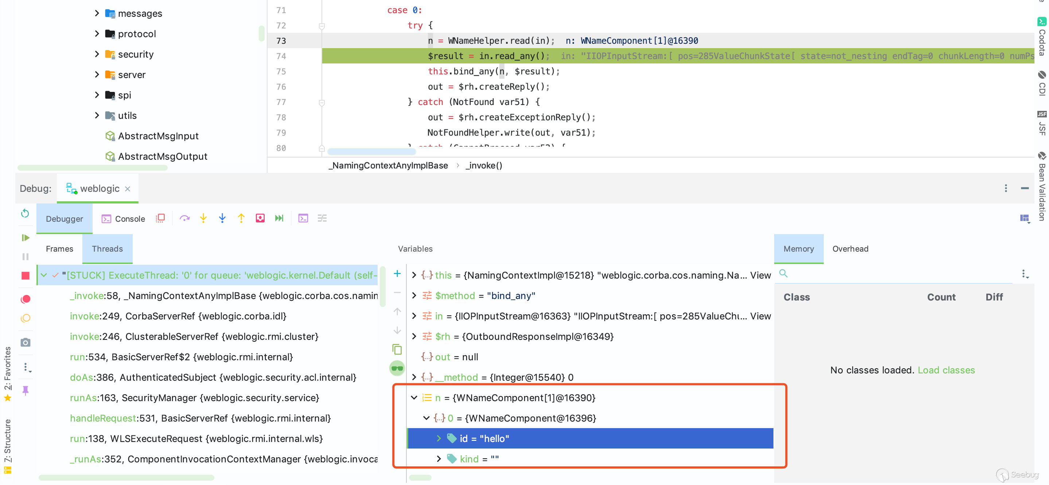1049x485 pixels.
Task: Click the Step Into arrow icon
Action: pyautogui.click(x=203, y=218)
